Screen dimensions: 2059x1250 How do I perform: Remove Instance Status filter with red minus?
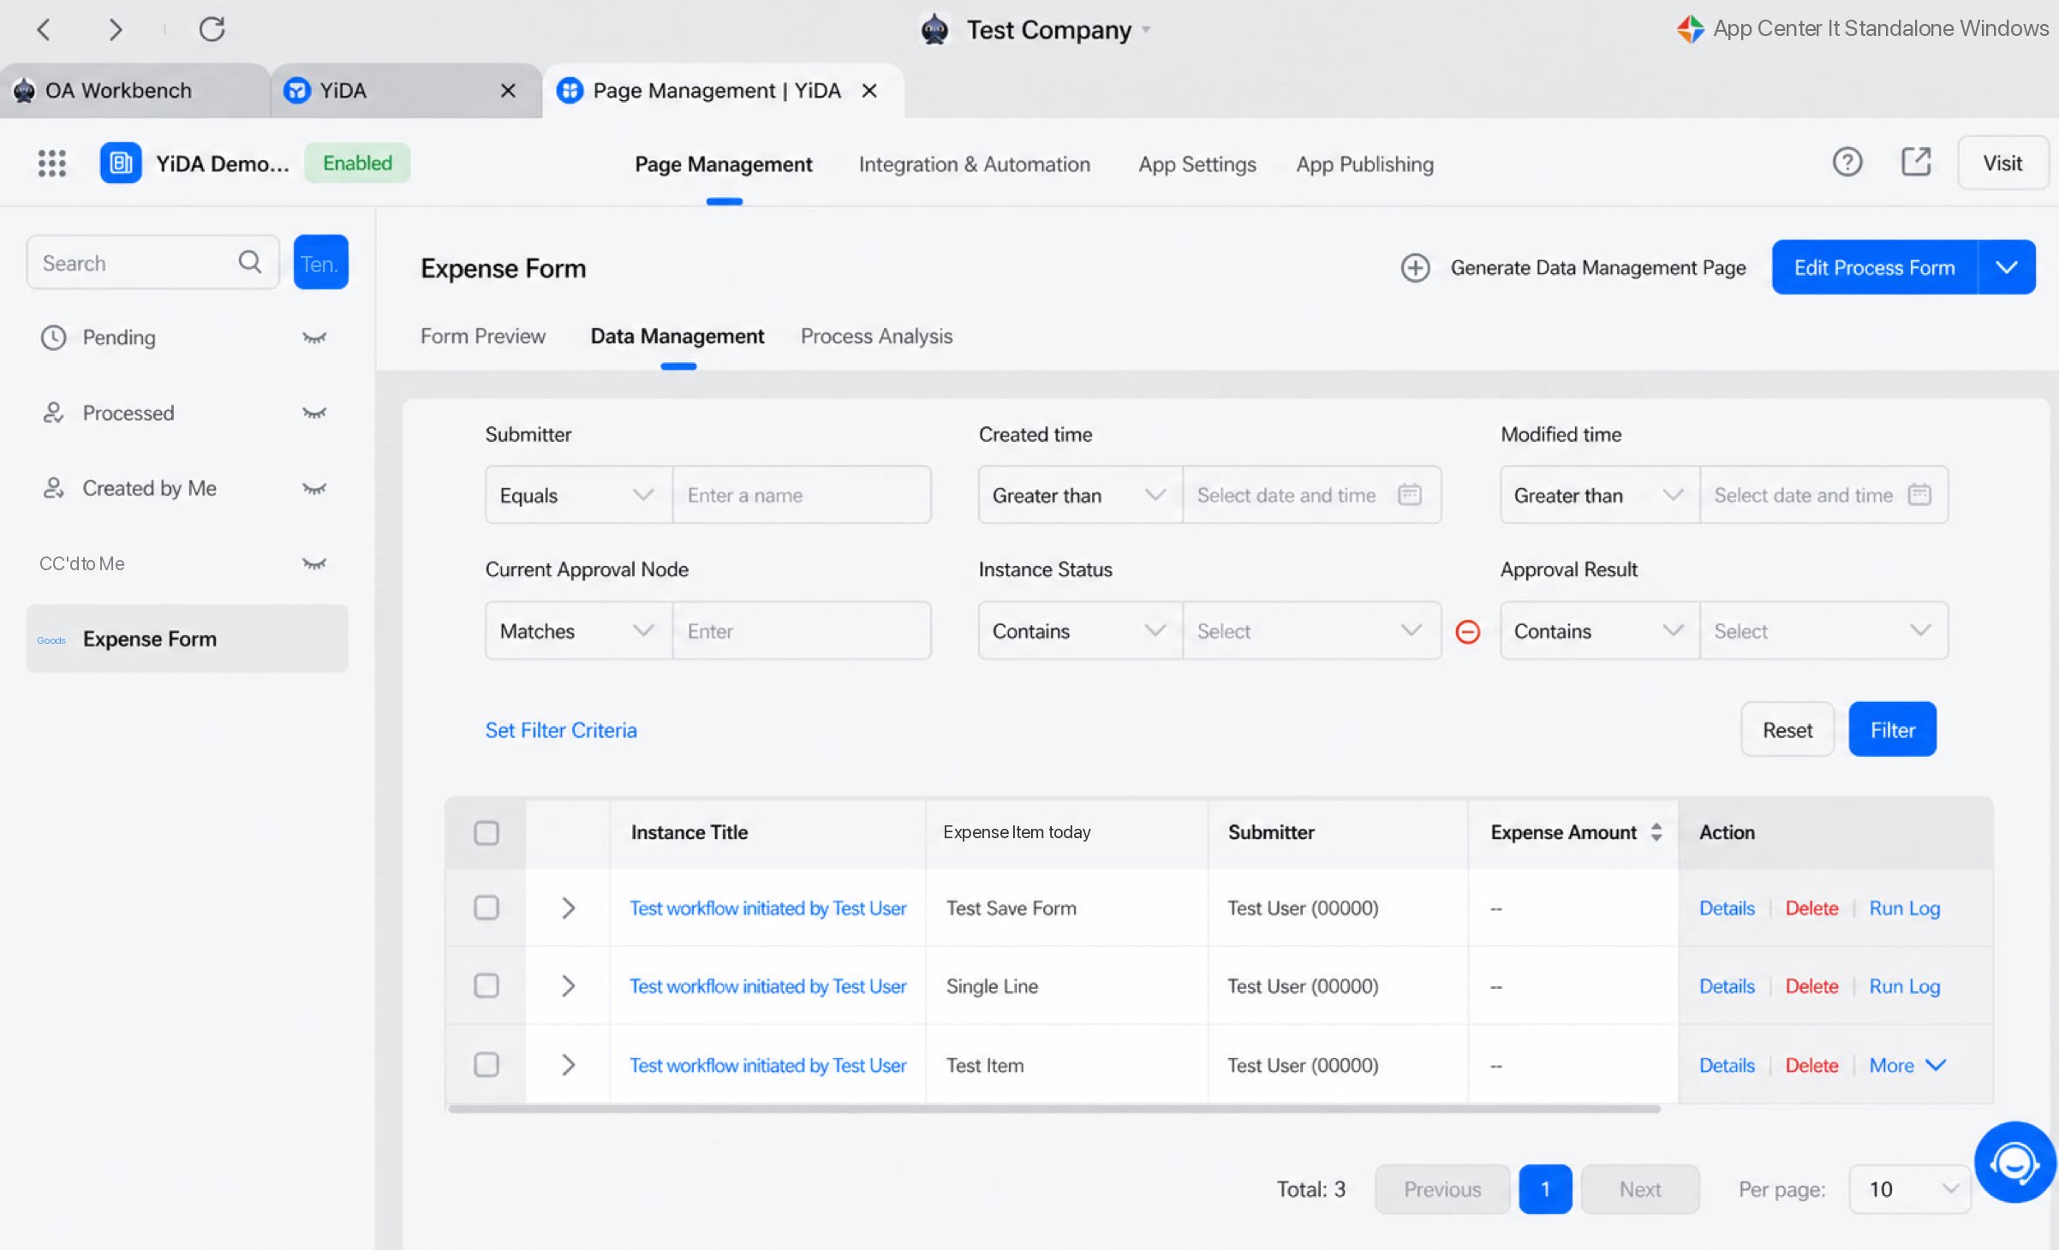coord(1468,632)
